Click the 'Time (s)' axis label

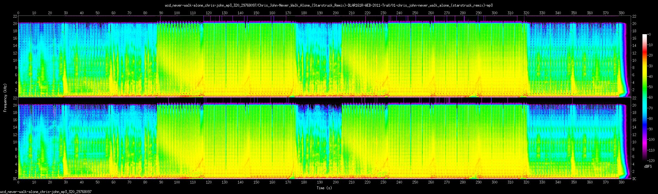click(x=325, y=188)
